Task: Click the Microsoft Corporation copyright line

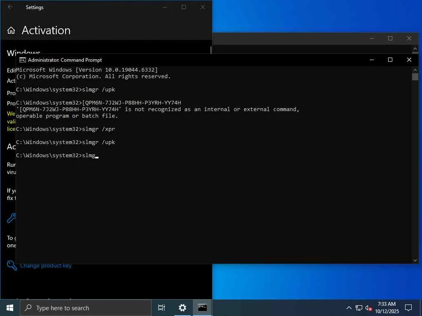Action: pos(94,76)
